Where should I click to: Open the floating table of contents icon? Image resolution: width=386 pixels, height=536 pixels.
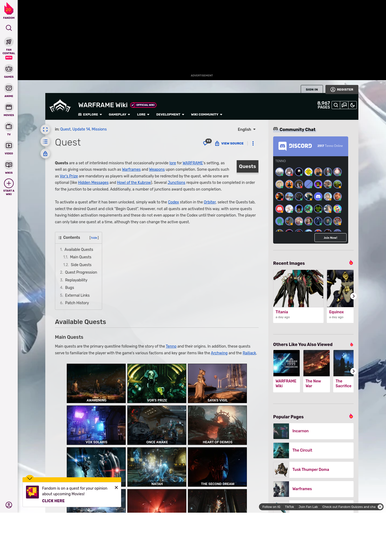pyautogui.click(x=45, y=142)
